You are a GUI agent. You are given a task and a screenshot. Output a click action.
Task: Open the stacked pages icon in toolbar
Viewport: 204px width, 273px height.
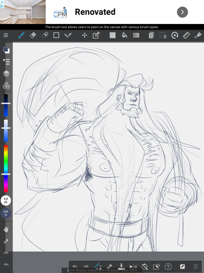pyautogui.click(x=151, y=35)
